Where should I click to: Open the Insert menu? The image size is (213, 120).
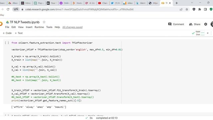tap(29, 27)
